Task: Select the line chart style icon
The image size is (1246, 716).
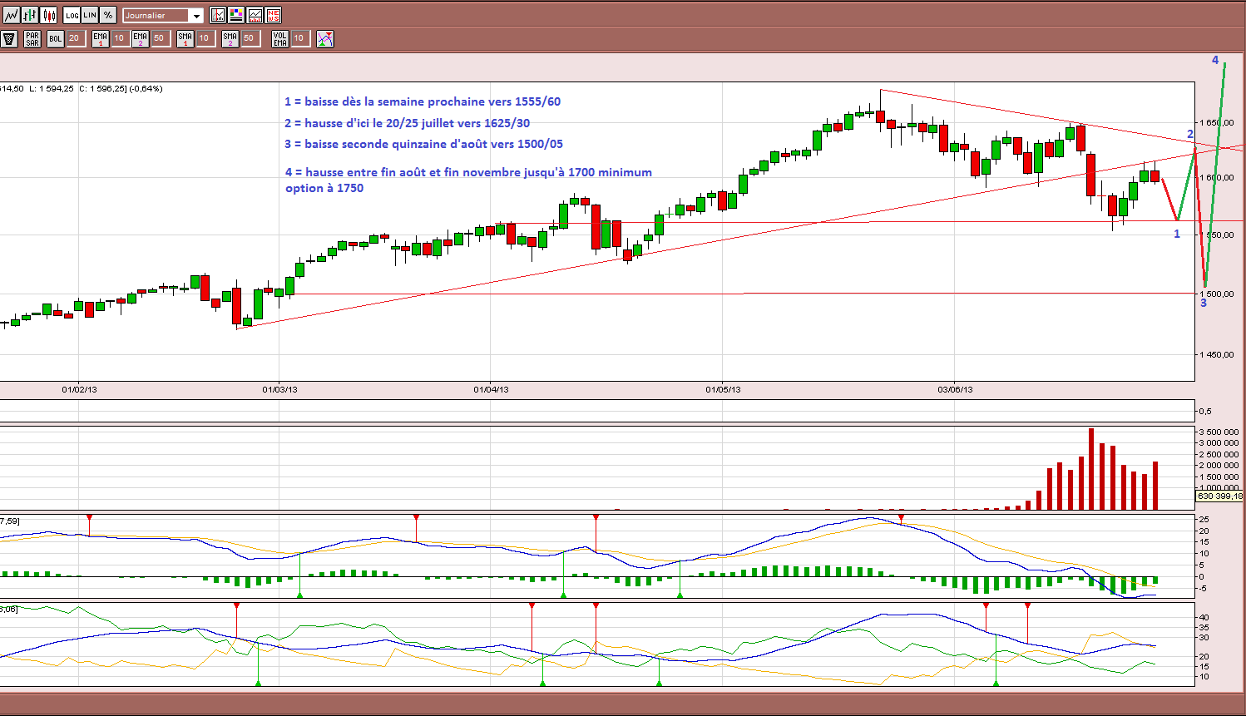Action: 11,15
